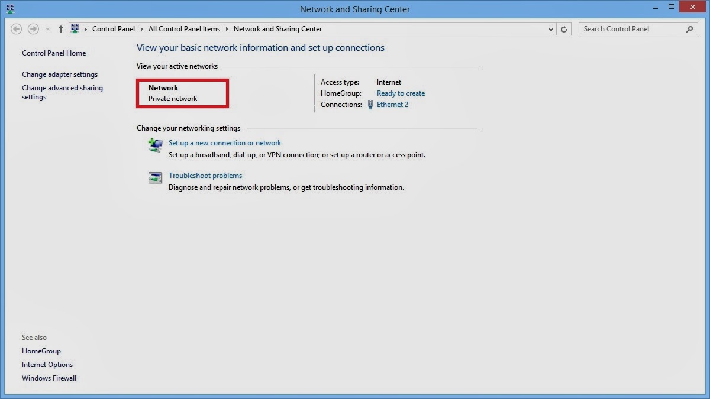Select the All Control Panel Items breadcrumb
Screen dimensions: 710x399
184,28
